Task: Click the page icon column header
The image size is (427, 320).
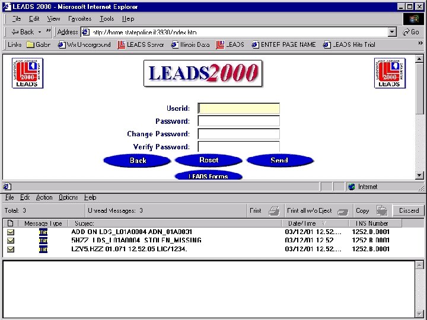Action: [x=10, y=223]
